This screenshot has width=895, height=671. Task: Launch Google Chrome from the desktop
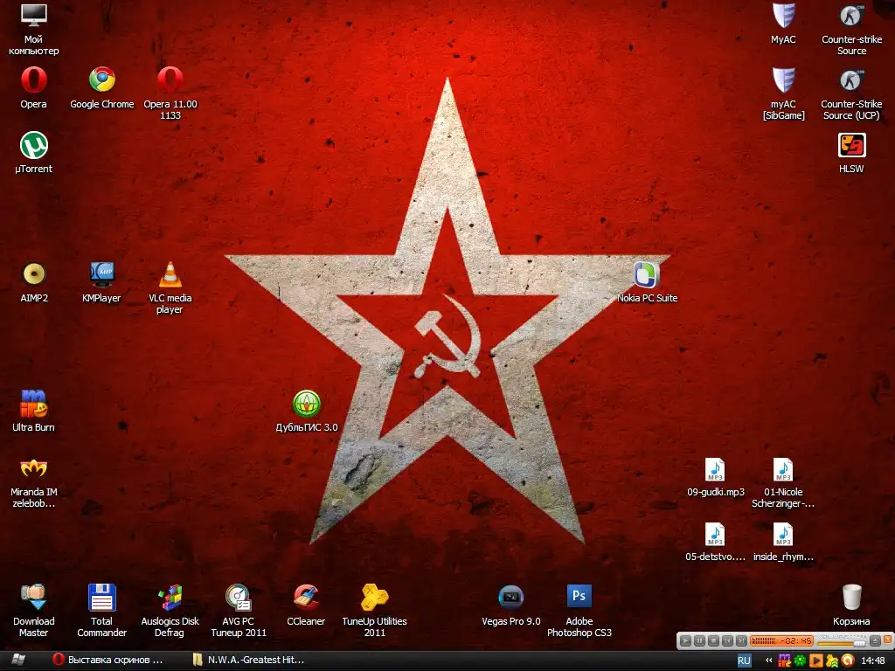(102, 80)
